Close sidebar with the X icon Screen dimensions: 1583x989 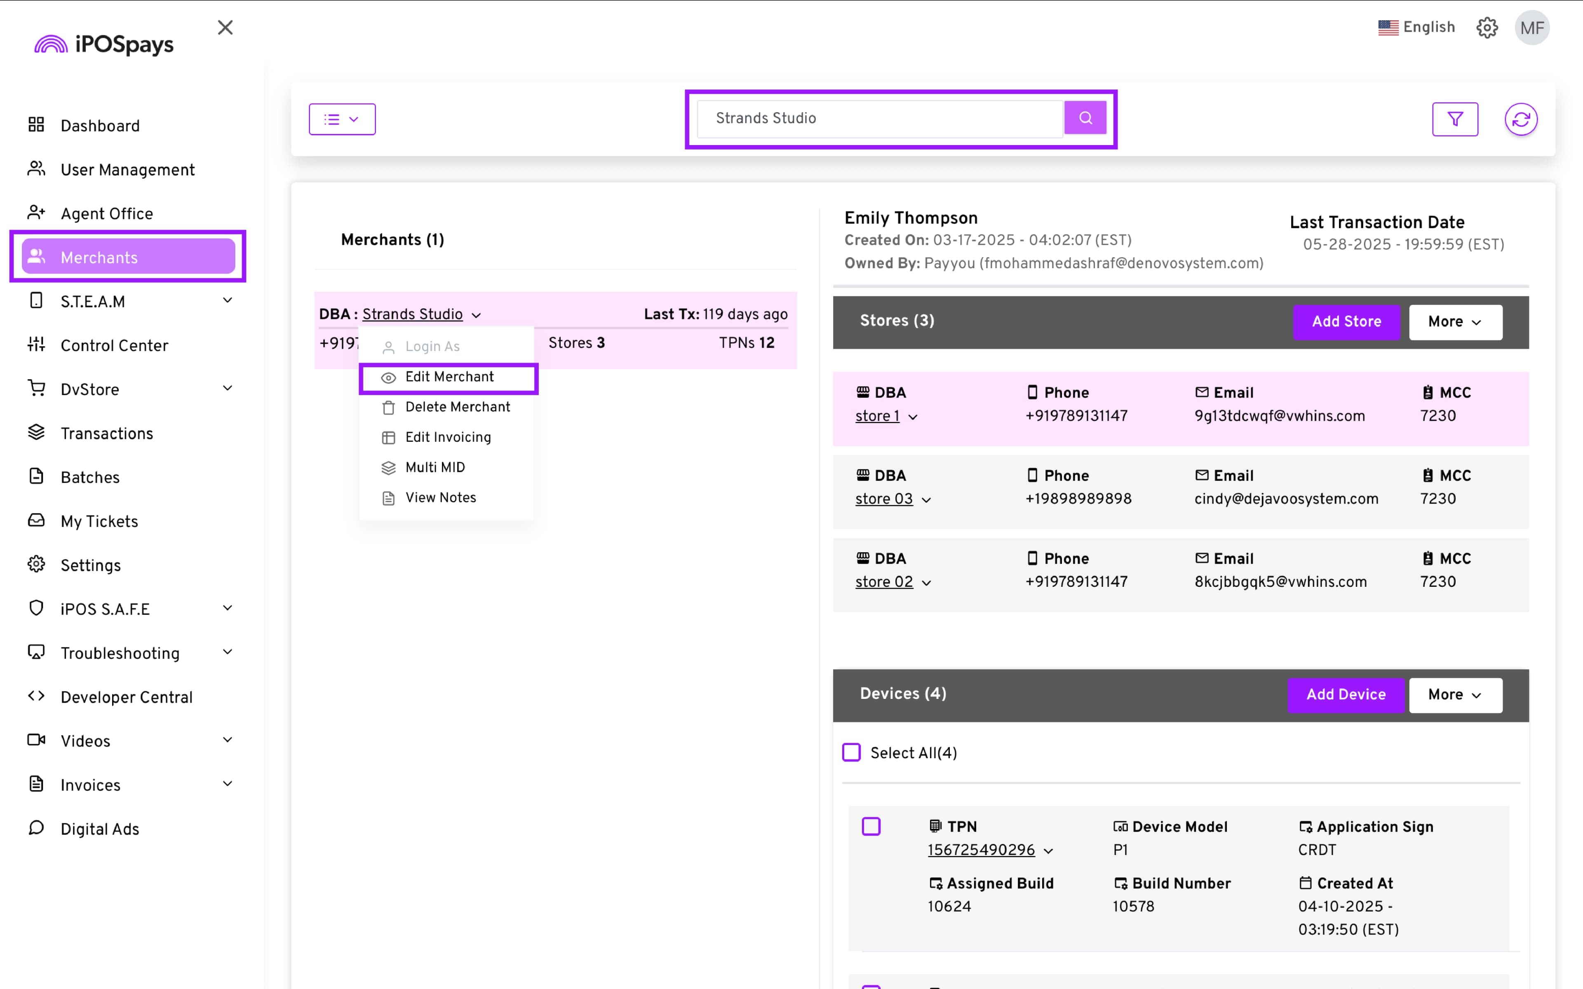225,28
